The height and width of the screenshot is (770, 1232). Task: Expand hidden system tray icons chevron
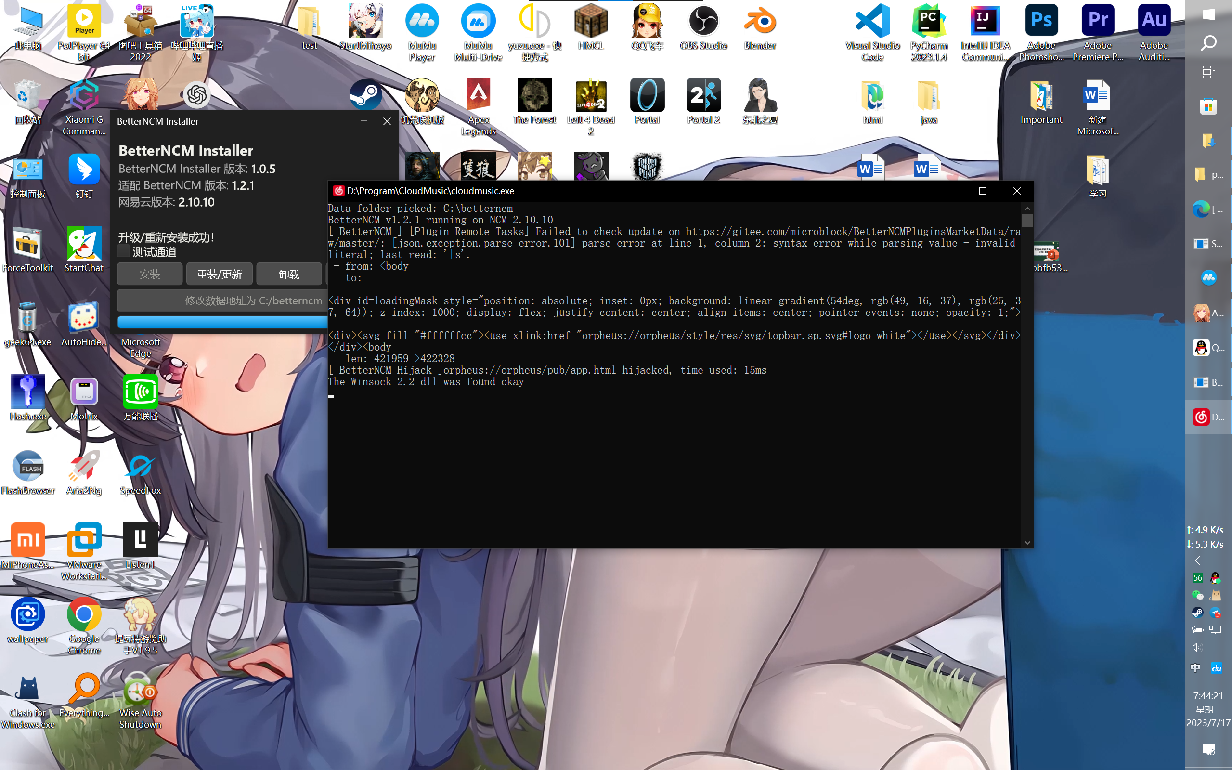pyautogui.click(x=1197, y=561)
